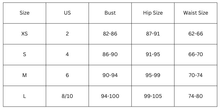Select hip size 95-99 cell
Image resolution: width=221 pixels, height=110 pixels.
pyautogui.click(x=153, y=75)
